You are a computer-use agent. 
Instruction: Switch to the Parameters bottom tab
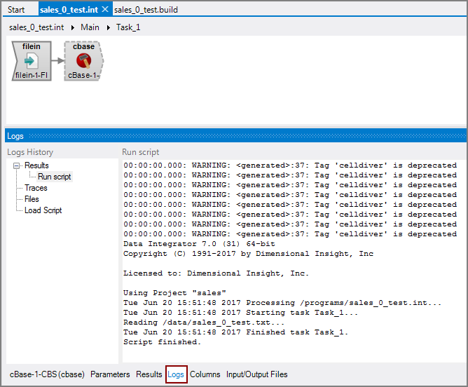(x=110, y=374)
